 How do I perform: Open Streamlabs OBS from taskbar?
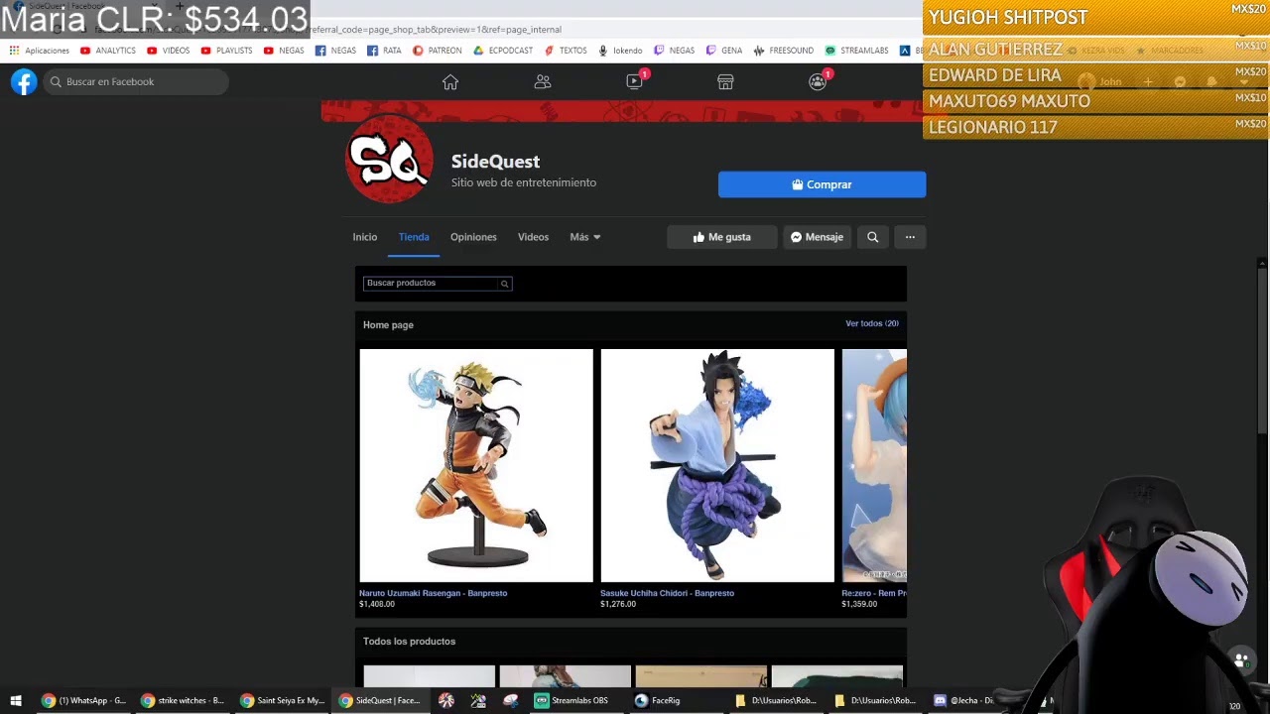571,700
